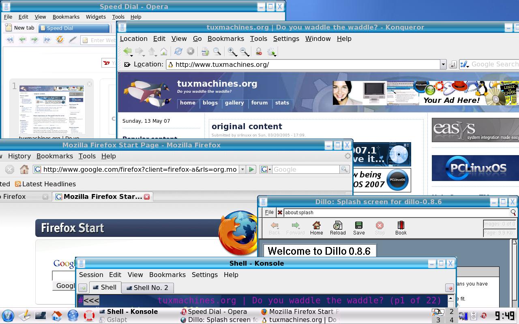This screenshot has width=519, height=324.
Task: Open Konqueror's Settings menu
Action: click(x=286, y=38)
